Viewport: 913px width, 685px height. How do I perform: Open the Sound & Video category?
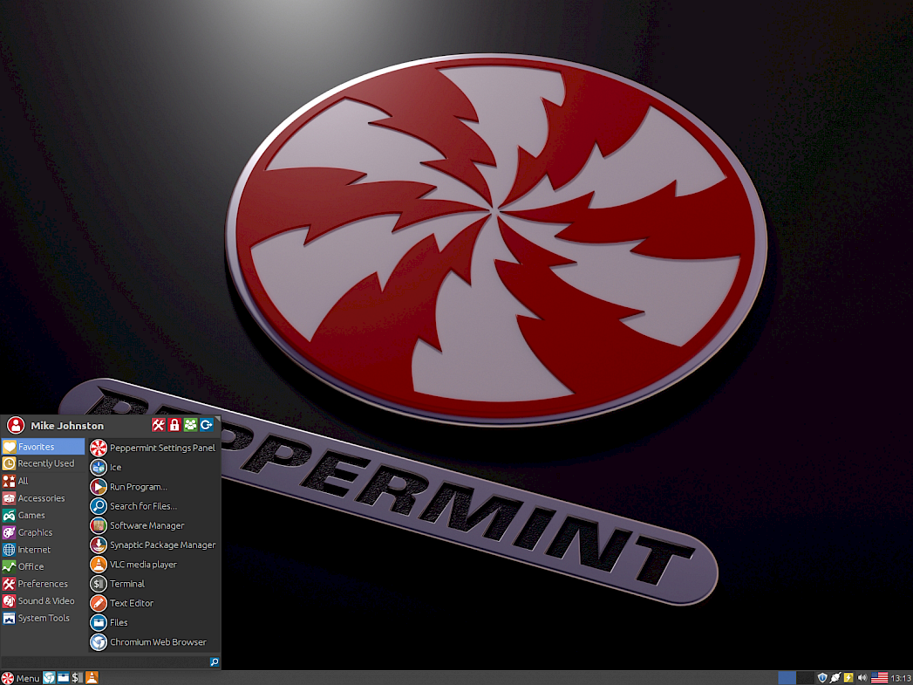coord(43,601)
